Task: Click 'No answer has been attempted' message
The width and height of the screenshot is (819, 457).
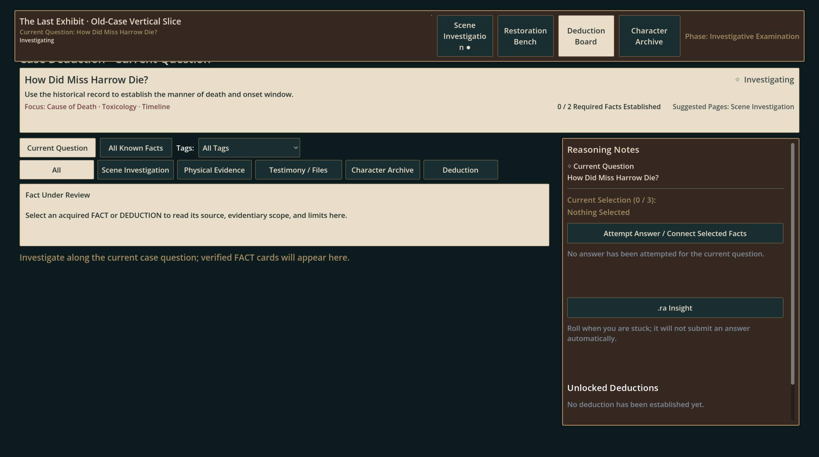Action: click(x=665, y=254)
